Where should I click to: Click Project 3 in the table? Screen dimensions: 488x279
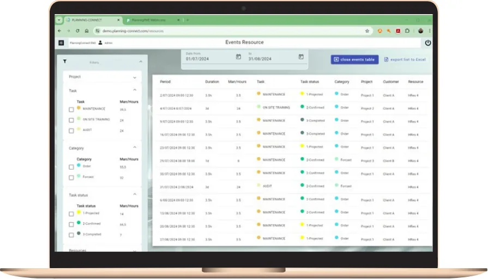point(367,161)
